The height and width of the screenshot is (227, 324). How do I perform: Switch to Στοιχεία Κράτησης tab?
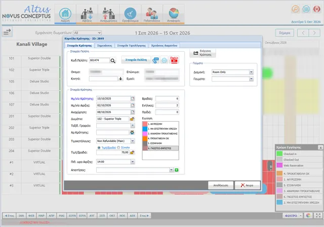(x=79, y=46)
